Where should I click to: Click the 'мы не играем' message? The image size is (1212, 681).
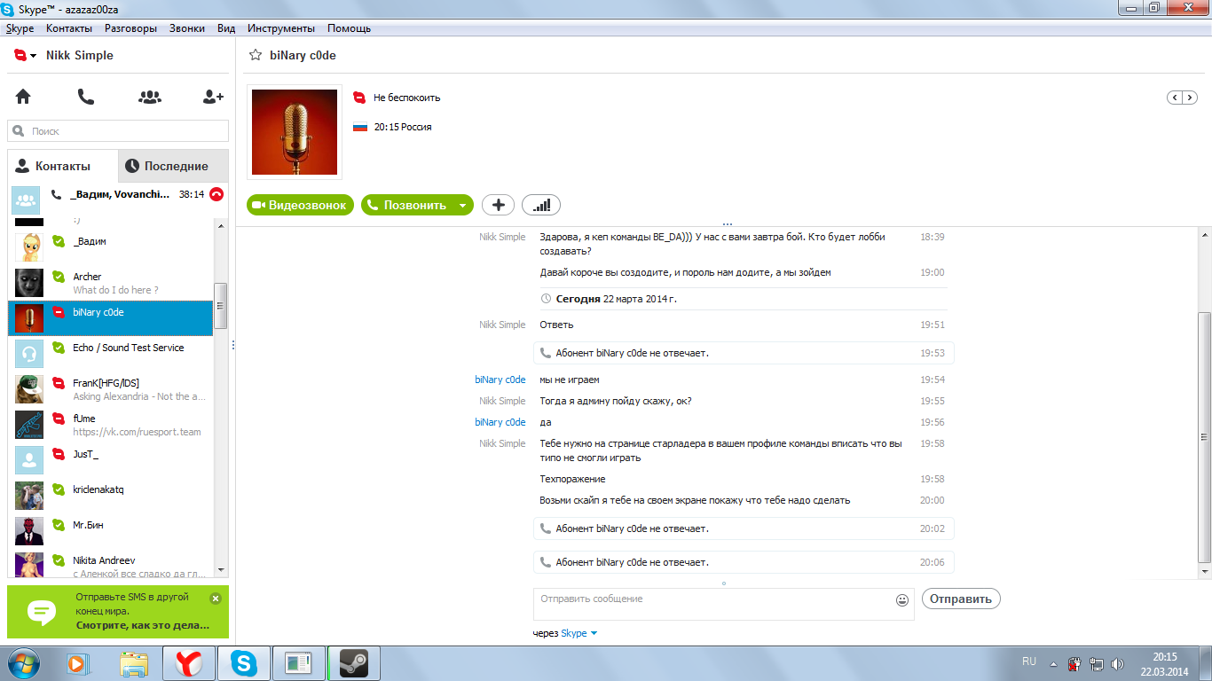(x=570, y=380)
